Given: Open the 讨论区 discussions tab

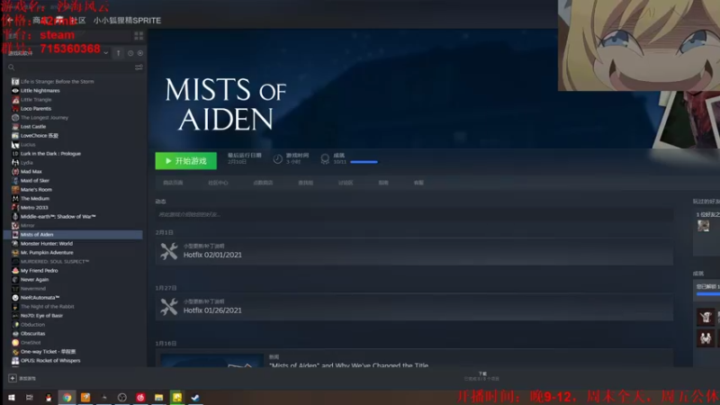Looking at the screenshot, I should pyautogui.click(x=346, y=183).
